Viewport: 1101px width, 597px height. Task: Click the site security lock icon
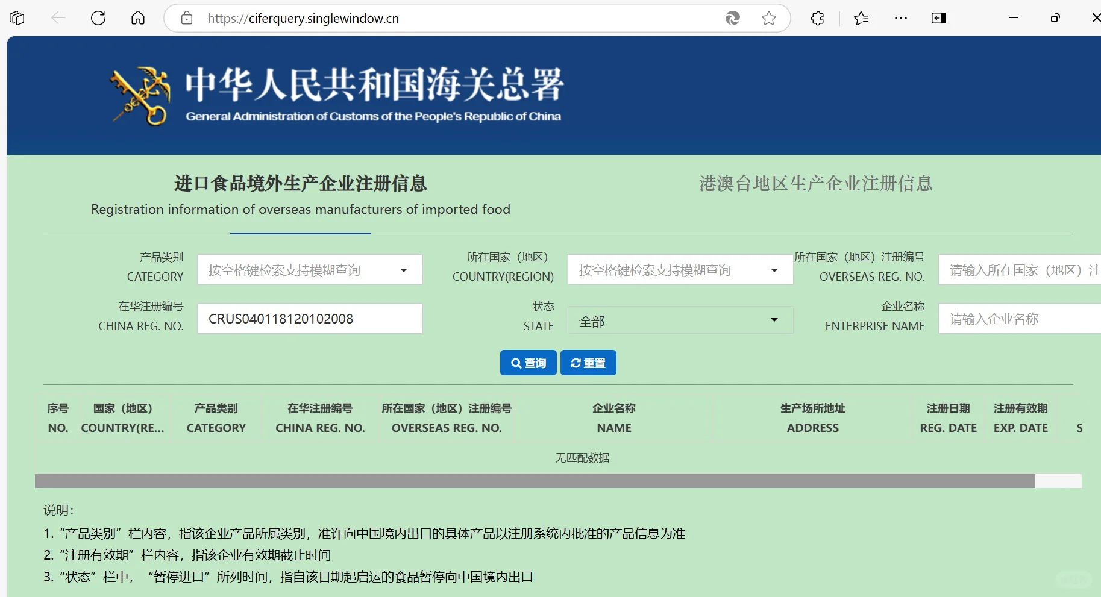pos(186,18)
